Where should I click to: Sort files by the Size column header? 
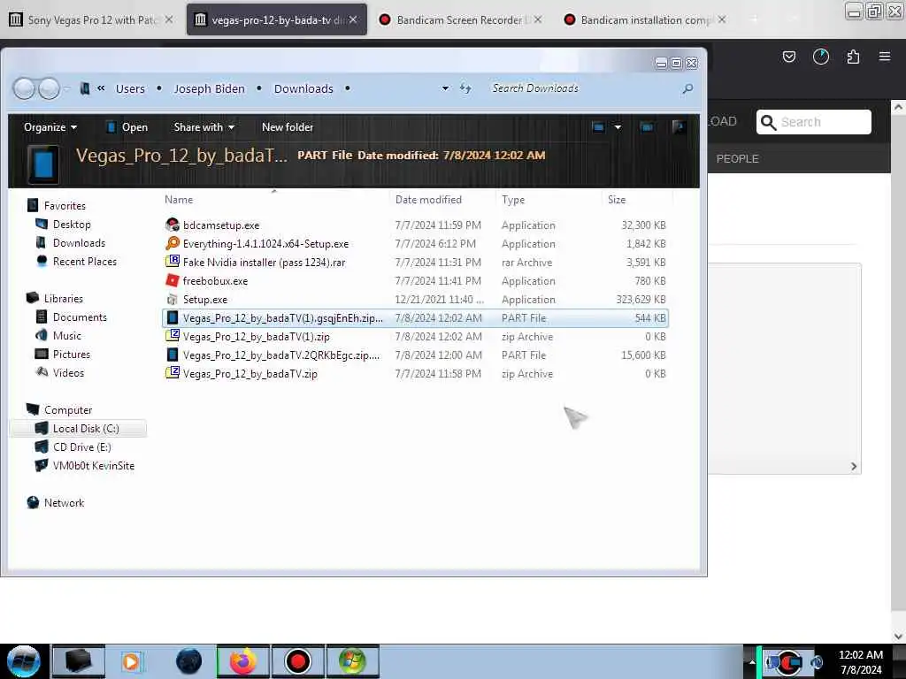point(617,200)
